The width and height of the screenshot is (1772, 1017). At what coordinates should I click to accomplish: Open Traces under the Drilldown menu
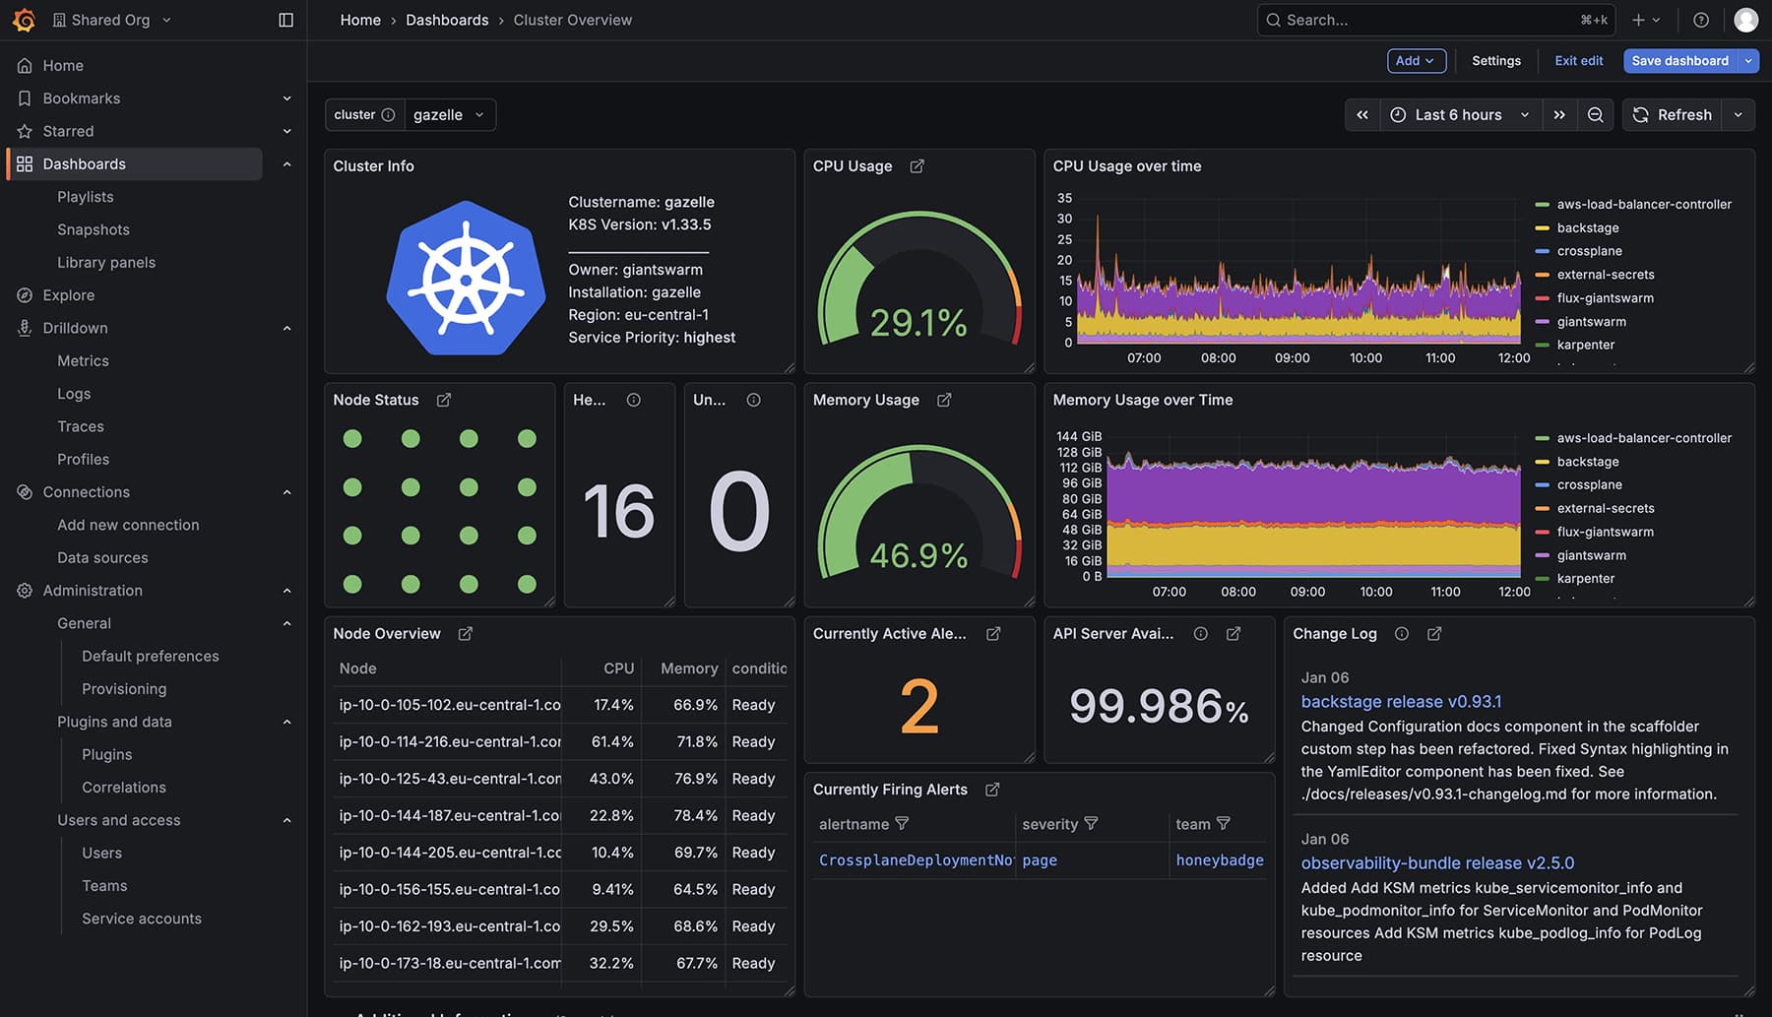(80, 425)
